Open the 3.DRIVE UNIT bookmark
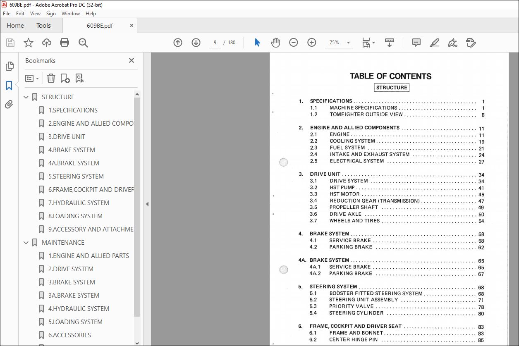This screenshot has height=346, width=519. click(x=67, y=137)
